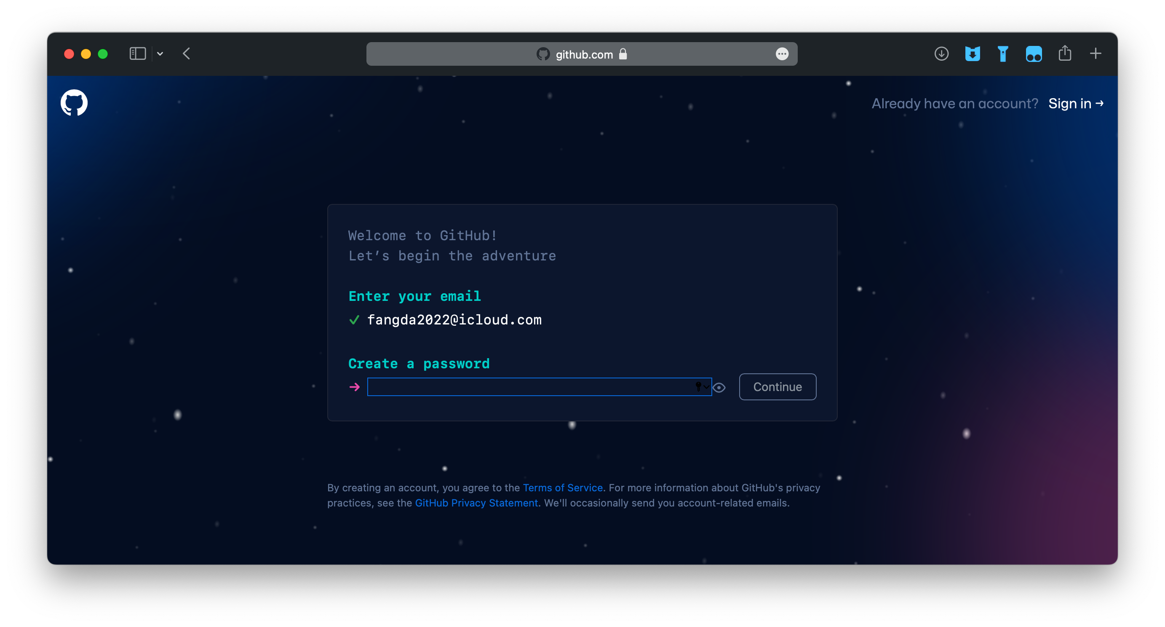
Task: Open the password autofill key dropdown
Action: pos(701,387)
